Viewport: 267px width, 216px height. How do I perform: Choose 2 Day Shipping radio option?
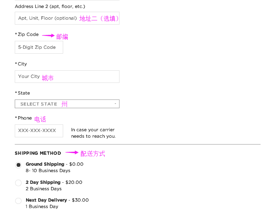pos(19,183)
